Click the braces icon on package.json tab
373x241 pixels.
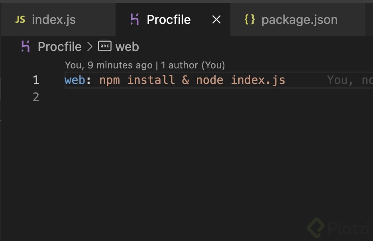coord(249,19)
